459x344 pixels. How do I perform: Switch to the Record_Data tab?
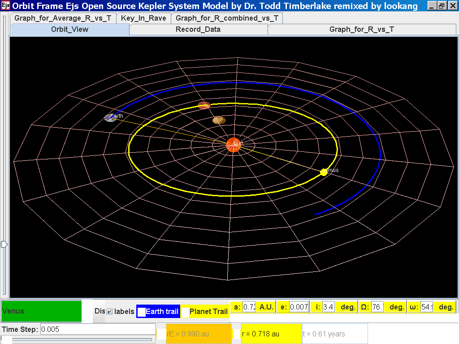198,29
